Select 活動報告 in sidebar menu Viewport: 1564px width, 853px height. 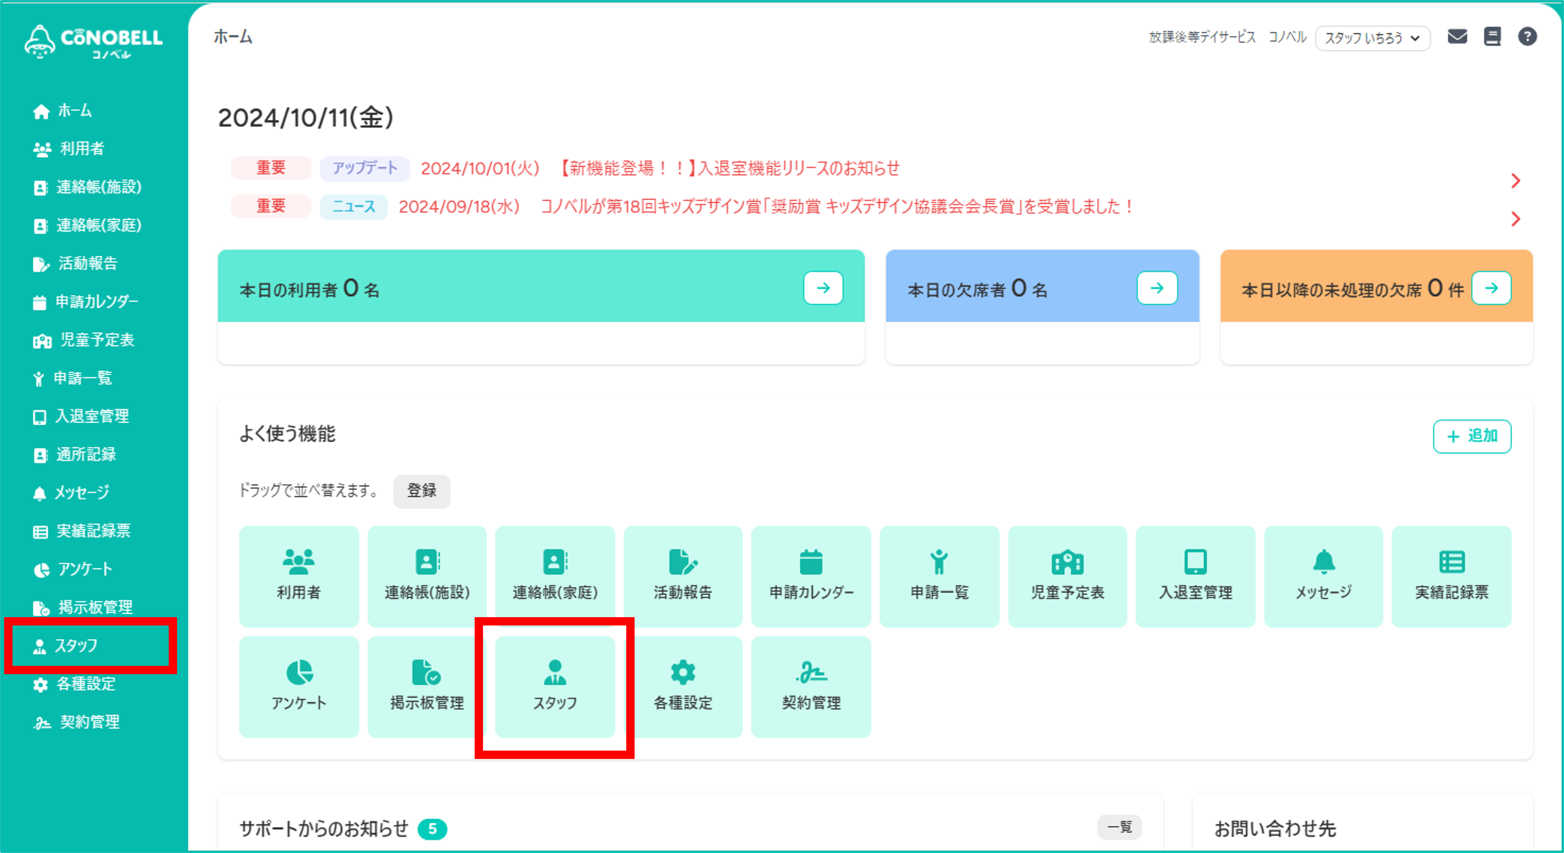pyautogui.click(x=75, y=263)
